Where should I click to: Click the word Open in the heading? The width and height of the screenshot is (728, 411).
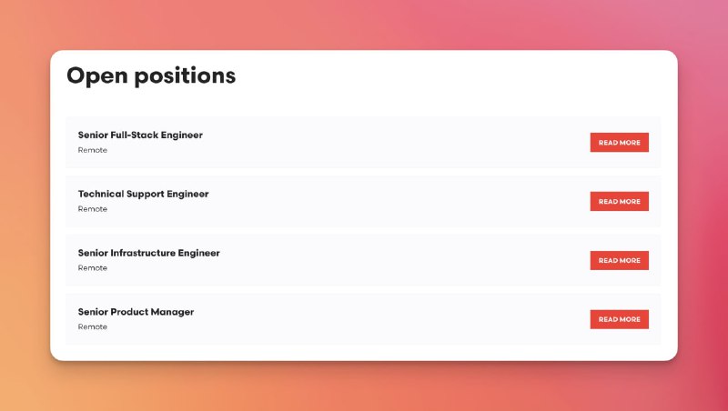[97, 76]
